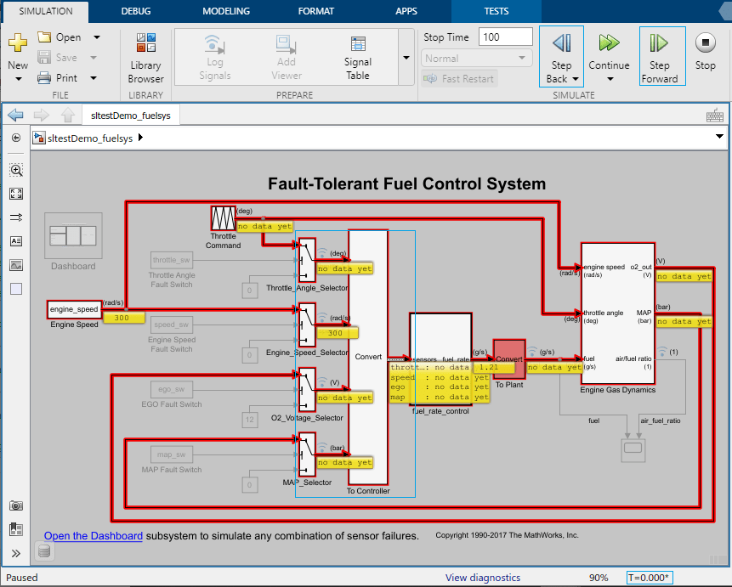Click the View diagnostics link
The height and width of the screenshot is (587, 732).
pos(483,577)
